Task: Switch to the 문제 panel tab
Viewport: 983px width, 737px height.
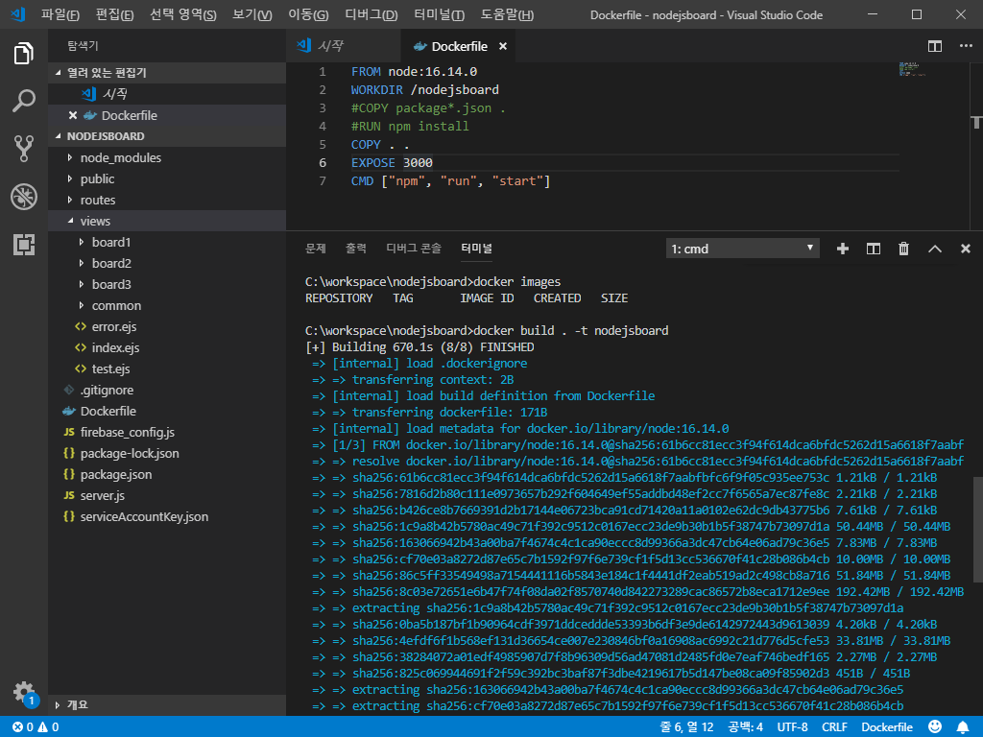Action: 315,249
